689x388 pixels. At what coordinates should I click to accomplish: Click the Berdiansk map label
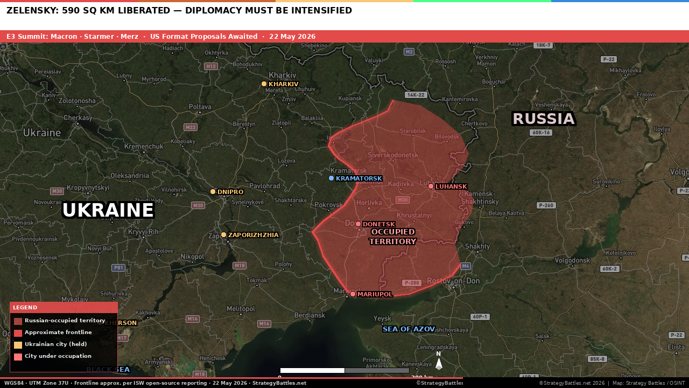tap(310, 315)
